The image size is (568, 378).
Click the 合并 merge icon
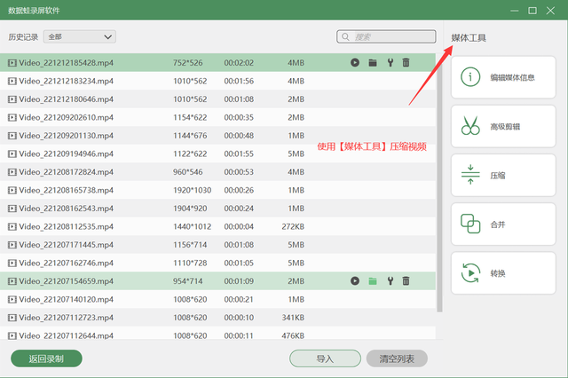coord(470,224)
